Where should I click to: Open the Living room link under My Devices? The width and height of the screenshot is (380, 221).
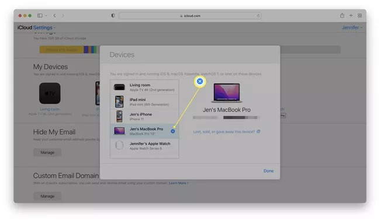50,109
